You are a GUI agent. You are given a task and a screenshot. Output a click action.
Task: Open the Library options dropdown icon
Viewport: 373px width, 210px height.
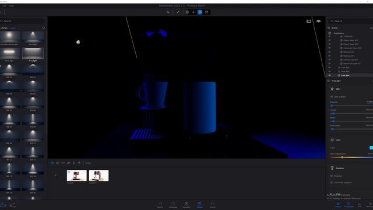(x=44, y=28)
